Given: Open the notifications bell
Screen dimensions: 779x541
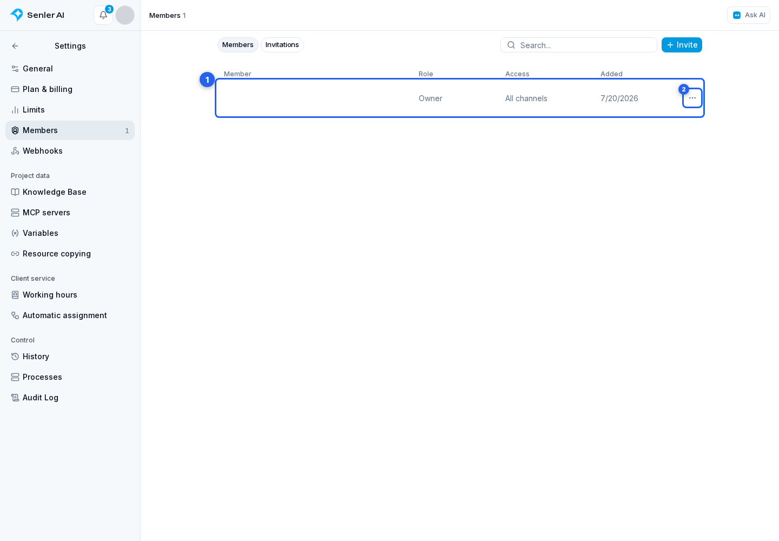Looking at the screenshot, I should [103, 15].
